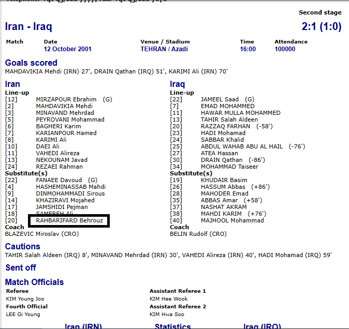Image resolution: width=349 pixels, height=329 pixels.
Task: Click fourth official 'LEE Gi Young'
Action: 23,315
